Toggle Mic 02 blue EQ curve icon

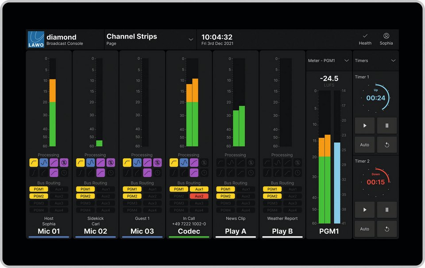(90, 163)
